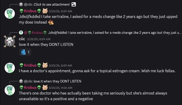Click the emoji after 'my dose instead'
This screenshot has width=182, height=105.
(51, 22)
